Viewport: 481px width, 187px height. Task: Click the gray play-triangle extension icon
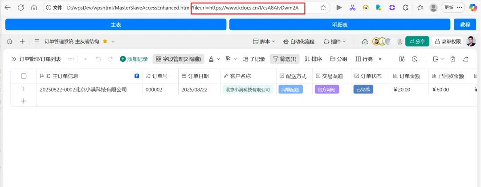click(x=339, y=8)
